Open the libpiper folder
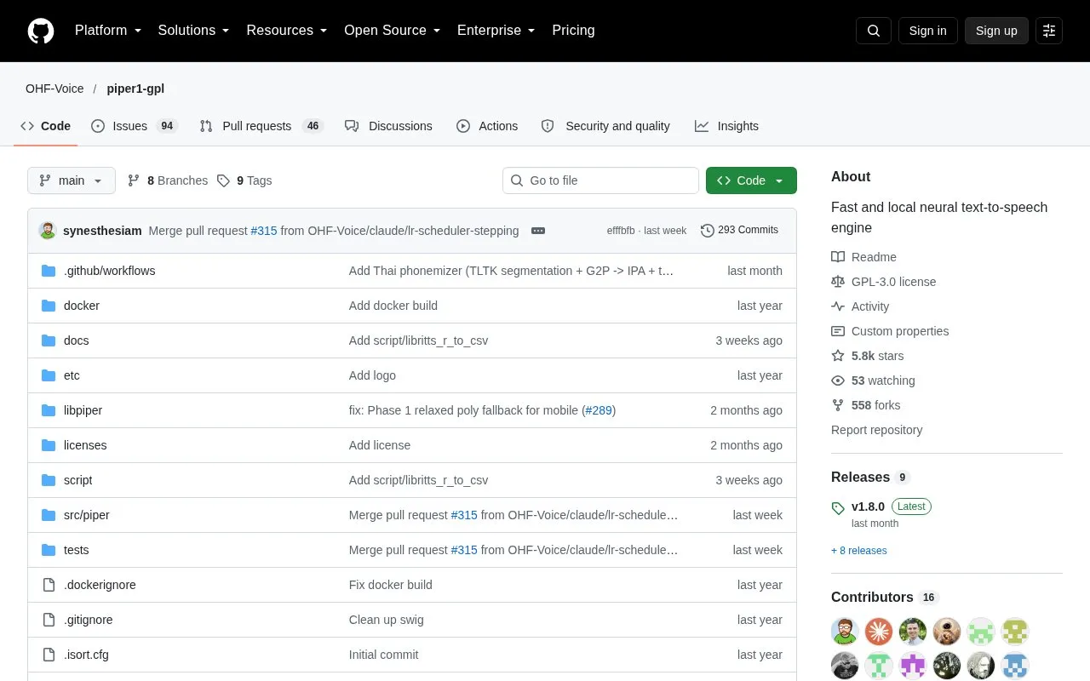1090x681 pixels. pos(83,410)
